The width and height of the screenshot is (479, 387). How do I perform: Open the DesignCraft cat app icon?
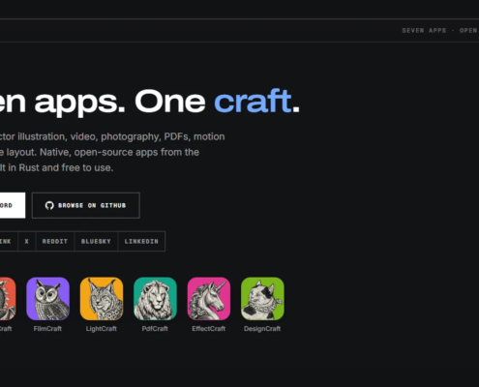tap(262, 299)
